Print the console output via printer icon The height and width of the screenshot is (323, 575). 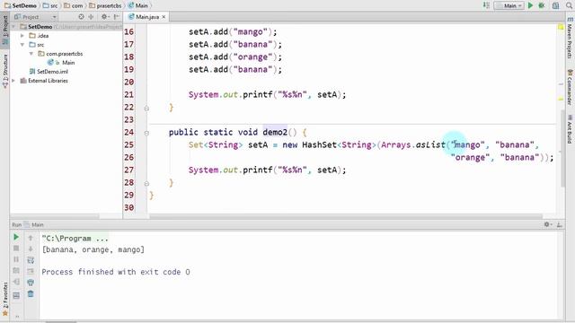[x=31, y=283]
